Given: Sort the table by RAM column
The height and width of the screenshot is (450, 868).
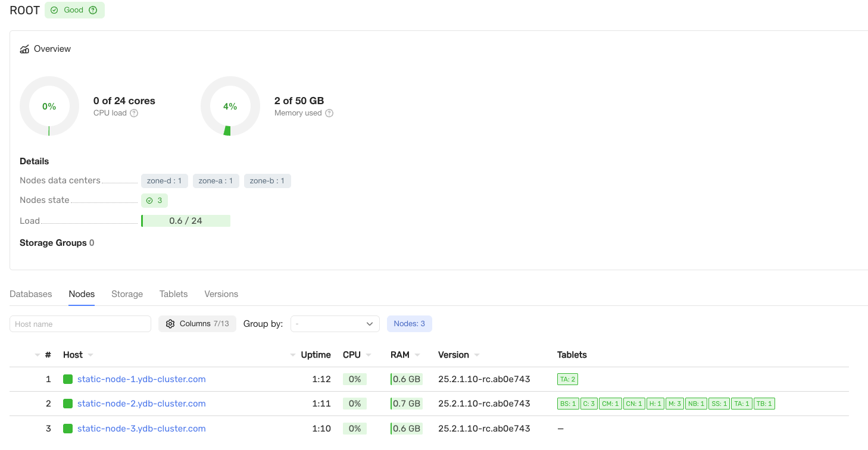Looking at the screenshot, I should (400, 355).
